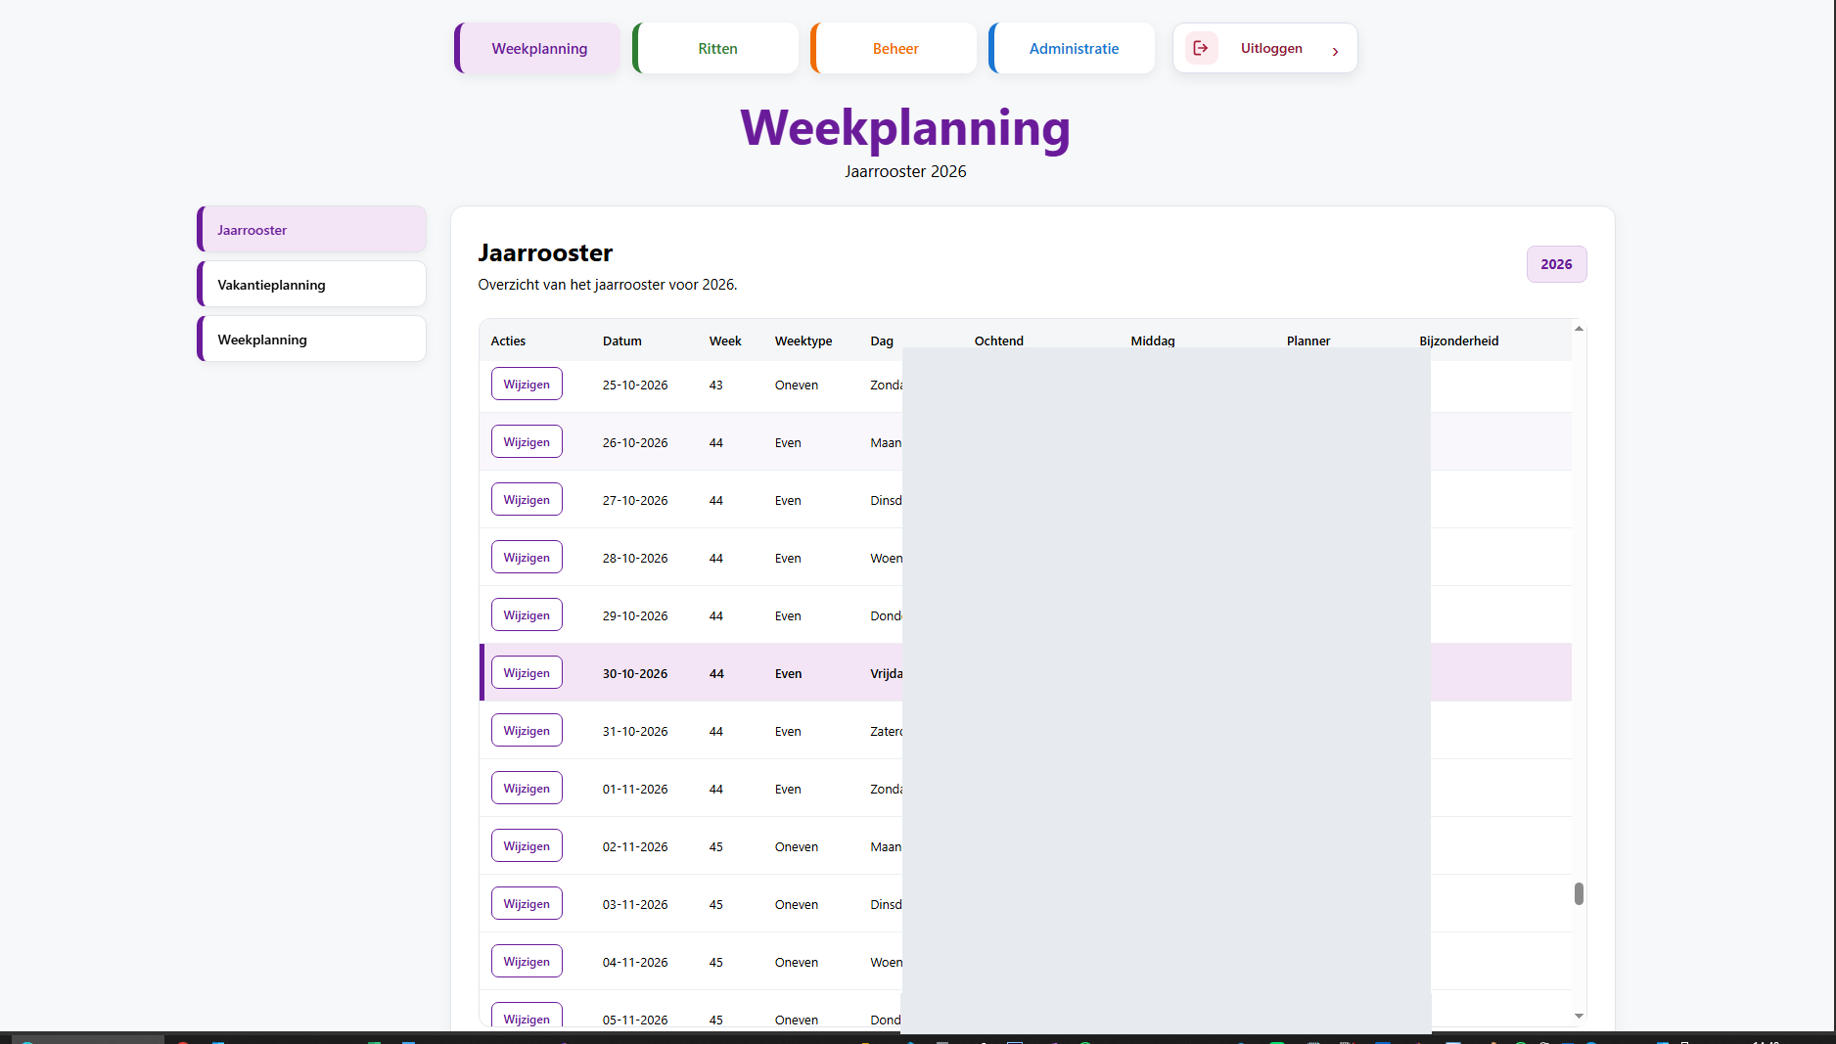Click the Bijzonderheid column header
1836x1044 pixels.
pyautogui.click(x=1459, y=340)
